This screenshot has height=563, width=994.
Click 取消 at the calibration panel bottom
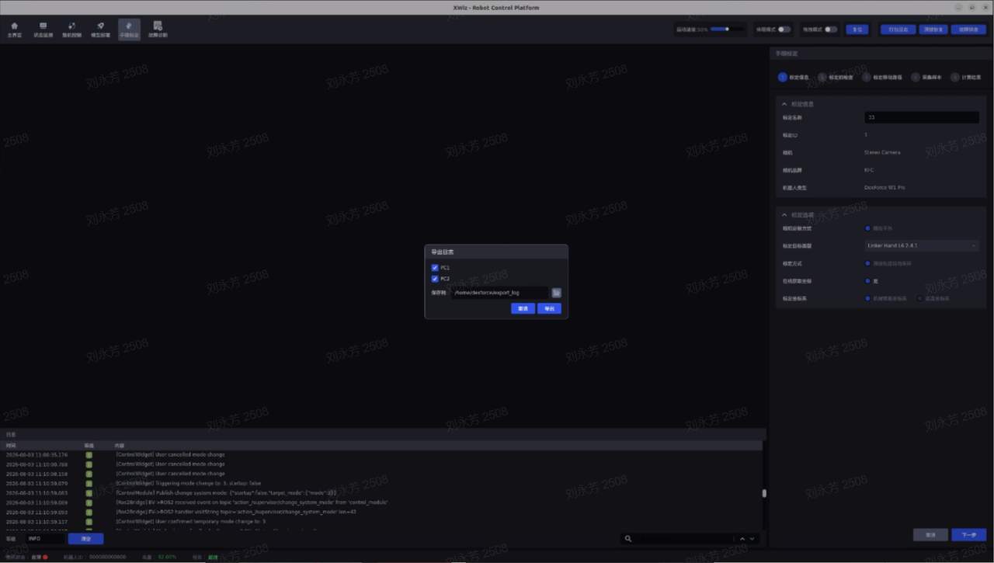click(x=930, y=535)
